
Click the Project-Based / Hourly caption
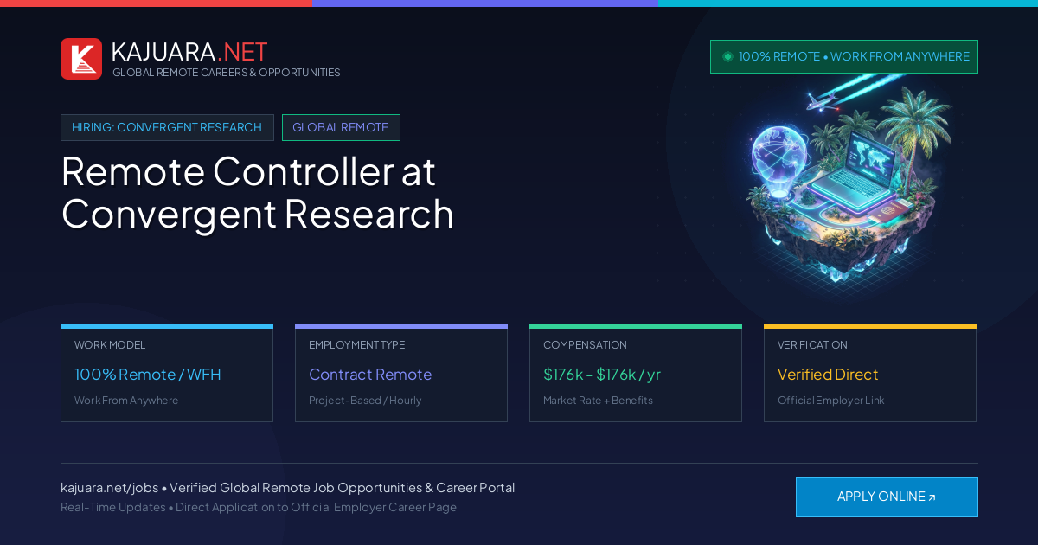click(365, 401)
